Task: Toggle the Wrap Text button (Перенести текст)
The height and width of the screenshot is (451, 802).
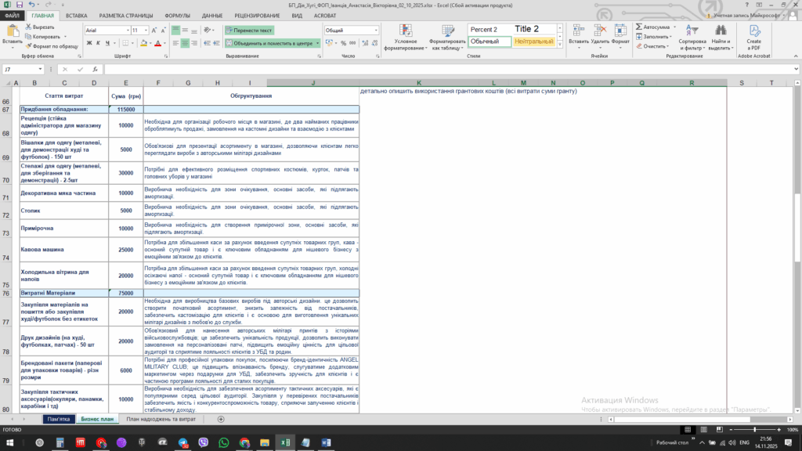Action: pyautogui.click(x=249, y=31)
